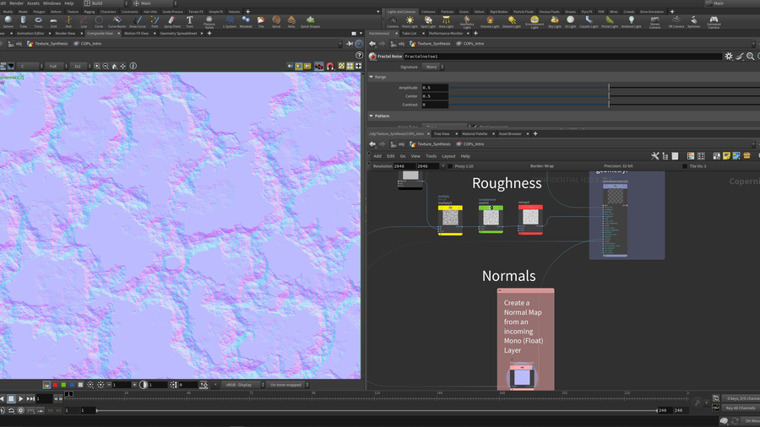The image size is (760, 427).
Task: Select the Helix shelf tool
Action: click(x=291, y=21)
